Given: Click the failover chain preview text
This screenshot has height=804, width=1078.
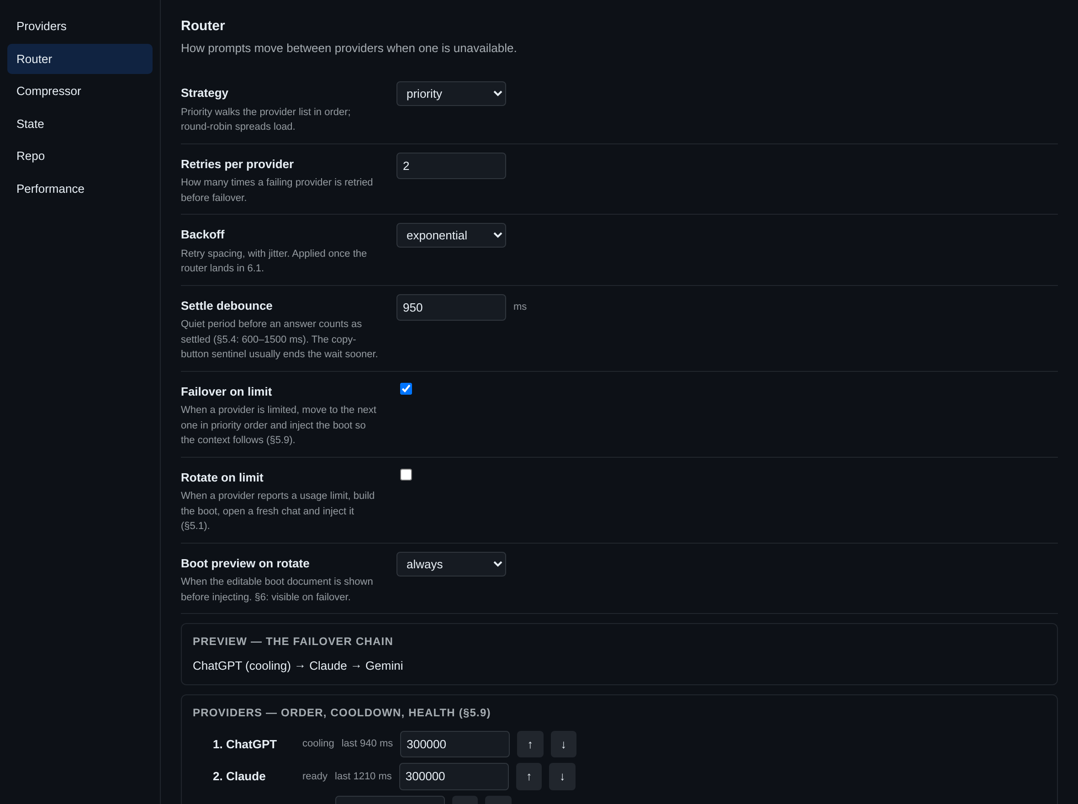Looking at the screenshot, I should tap(298, 666).
